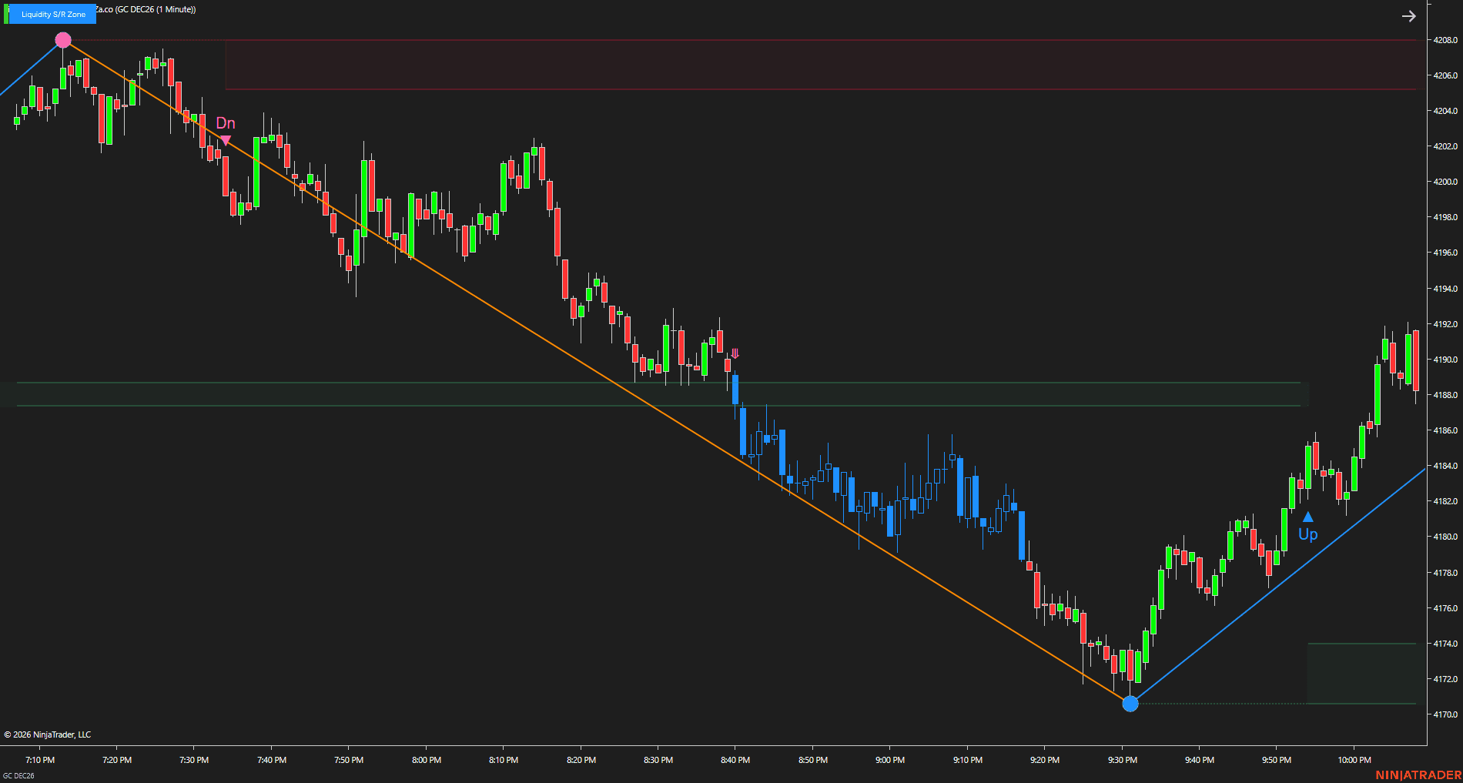Click the green support zone near 4188

658,394
